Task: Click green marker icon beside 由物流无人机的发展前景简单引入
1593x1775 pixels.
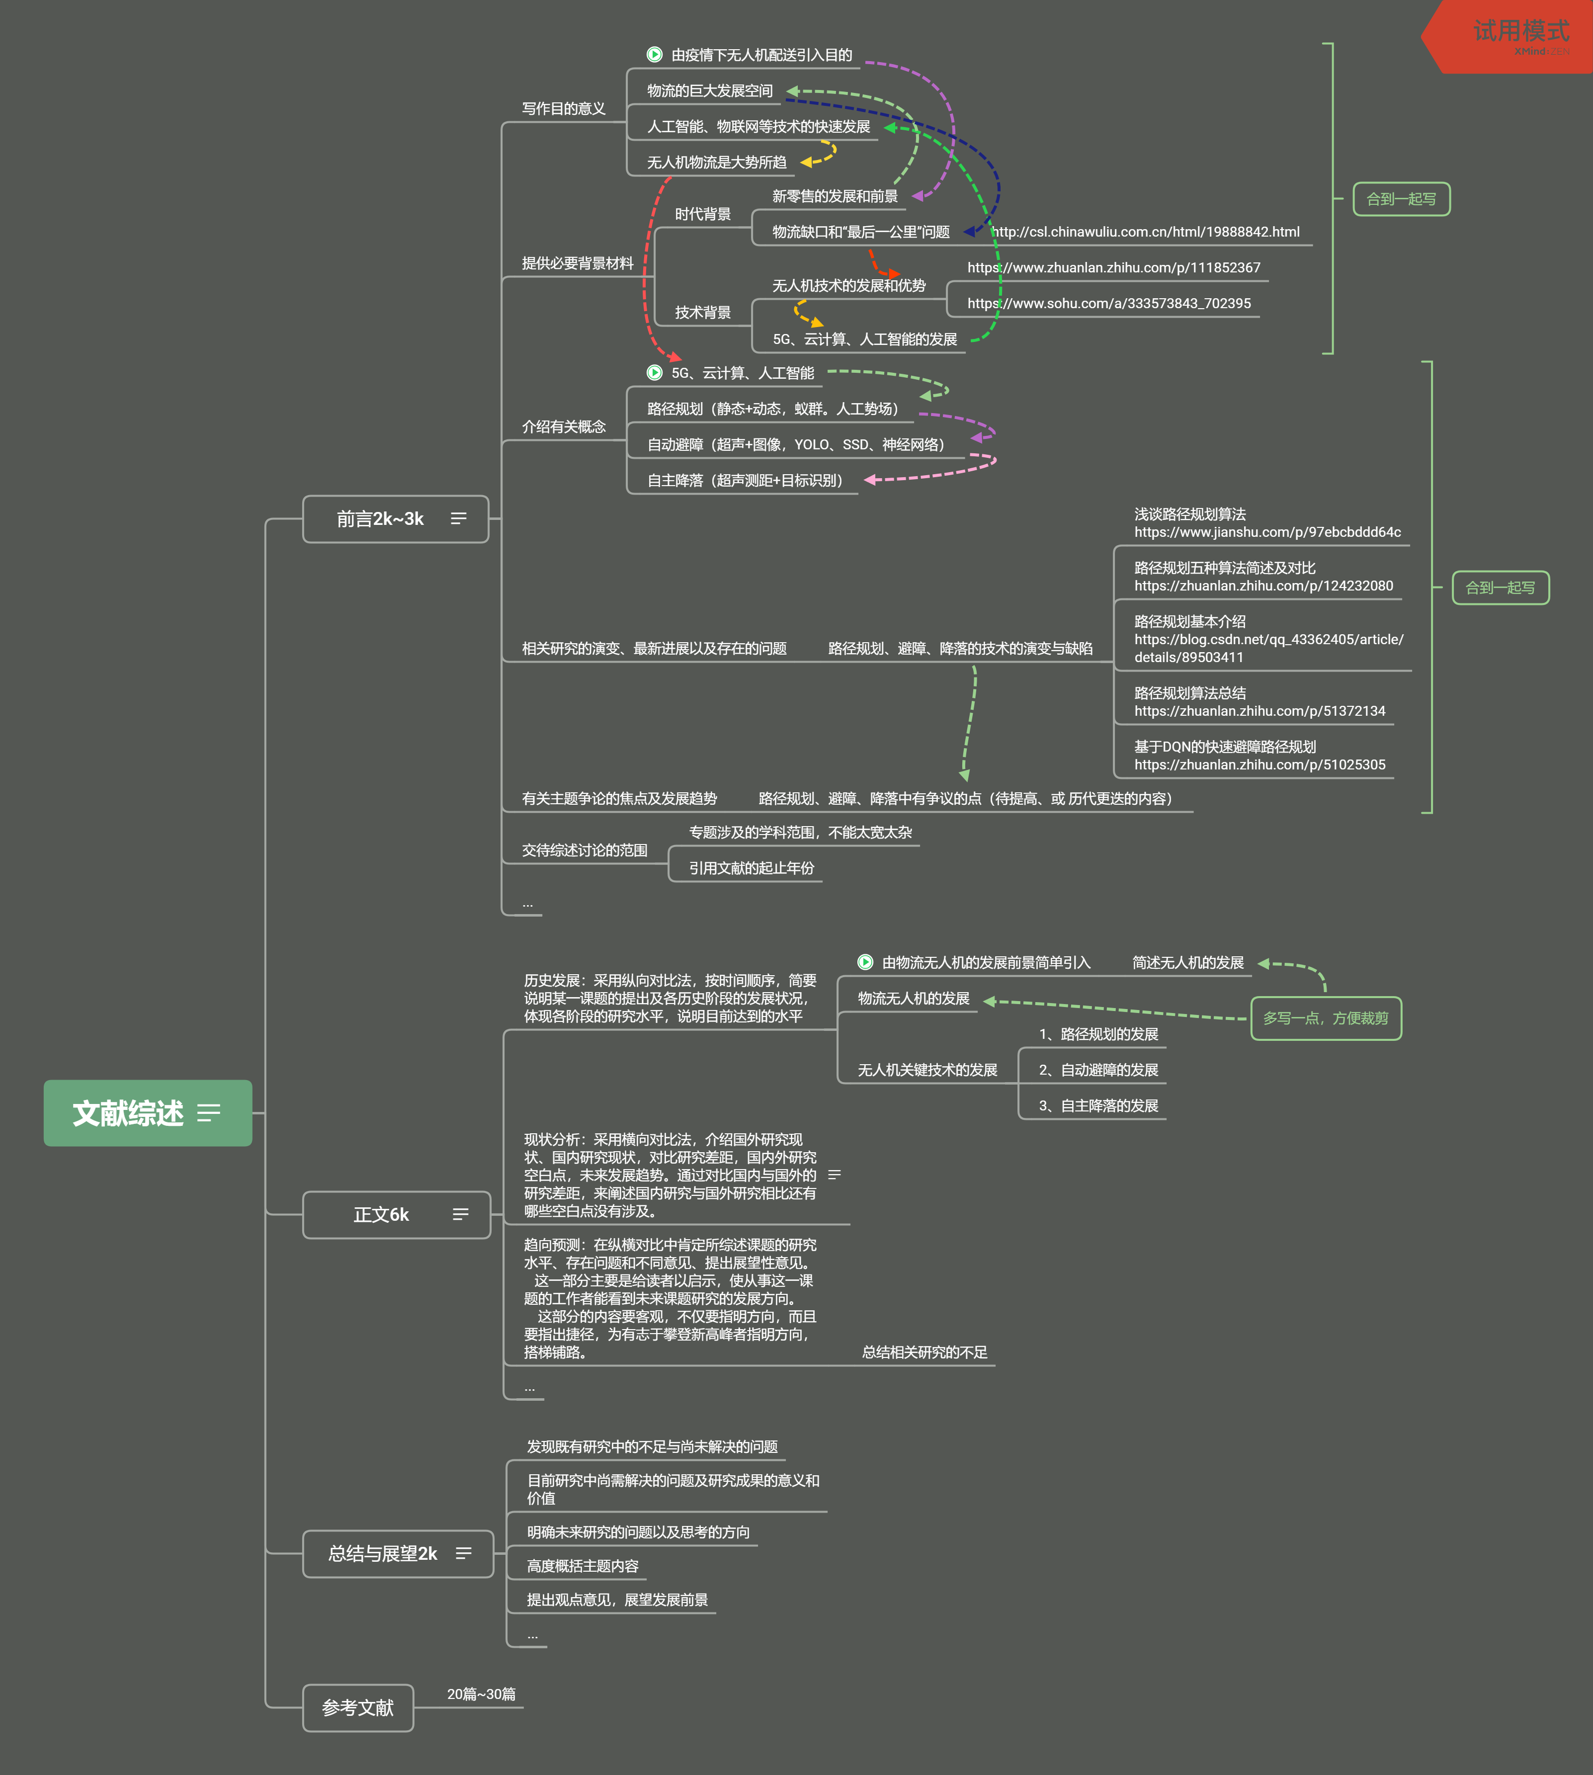Action: click(865, 962)
